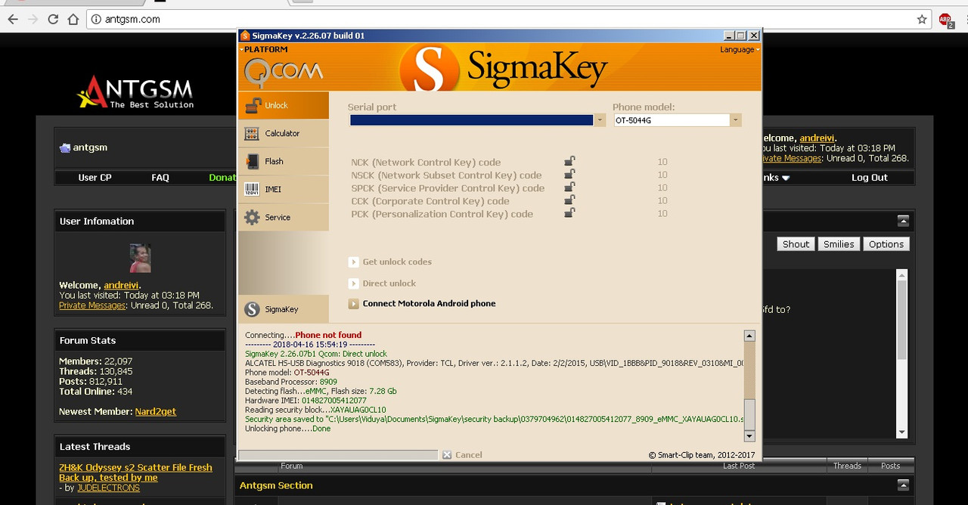Open the Private Messages link in User Information
The width and height of the screenshot is (968, 505).
[x=92, y=305]
